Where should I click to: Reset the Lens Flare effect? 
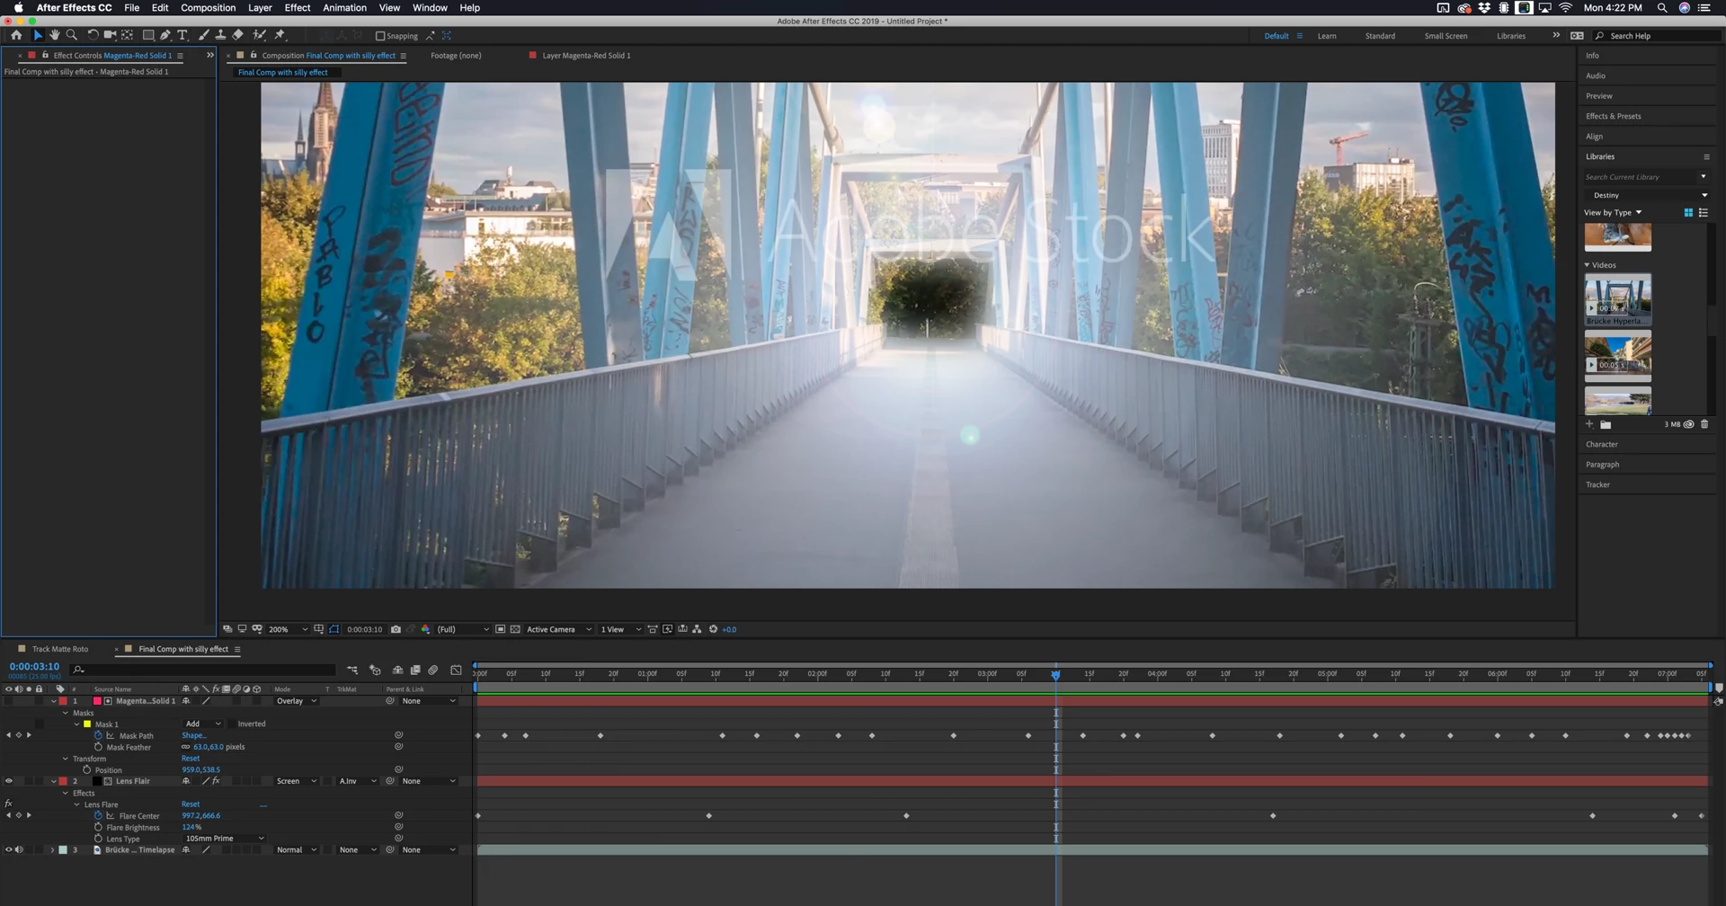coord(191,804)
